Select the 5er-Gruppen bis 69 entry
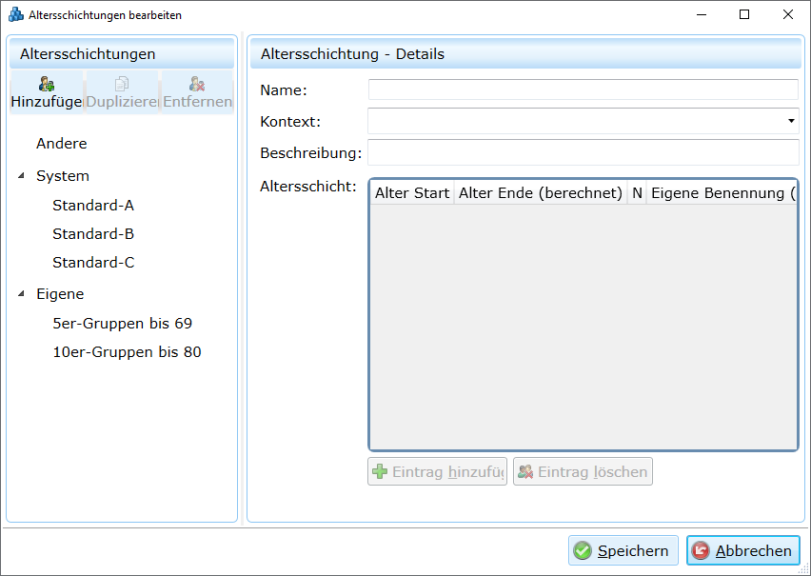The height and width of the screenshot is (576, 811). coord(122,324)
